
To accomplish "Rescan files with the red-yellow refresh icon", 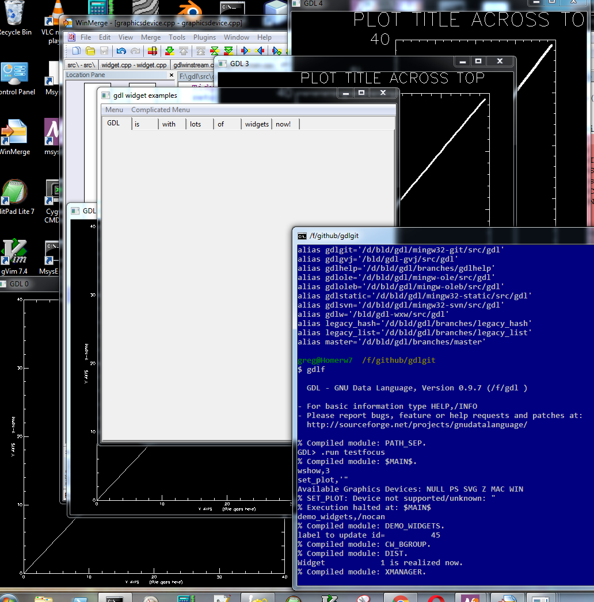I will point(152,51).
